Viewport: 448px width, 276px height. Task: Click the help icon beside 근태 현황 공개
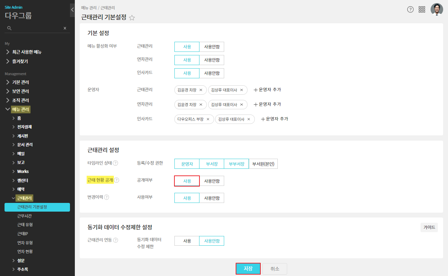(117, 180)
